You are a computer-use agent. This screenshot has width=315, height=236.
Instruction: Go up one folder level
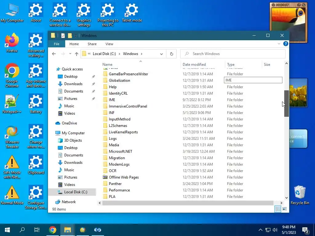point(77,53)
